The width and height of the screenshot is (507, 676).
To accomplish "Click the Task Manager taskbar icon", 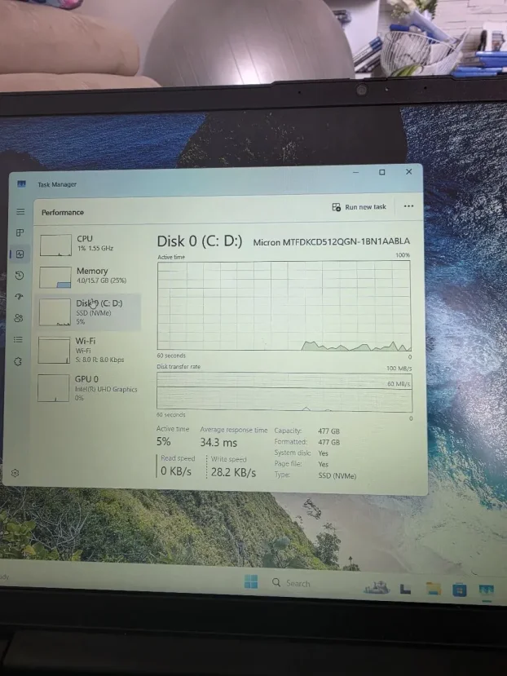I will (x=487, y=590).
